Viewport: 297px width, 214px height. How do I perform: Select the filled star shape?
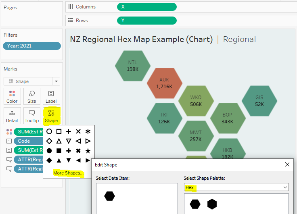click(88, 151)
